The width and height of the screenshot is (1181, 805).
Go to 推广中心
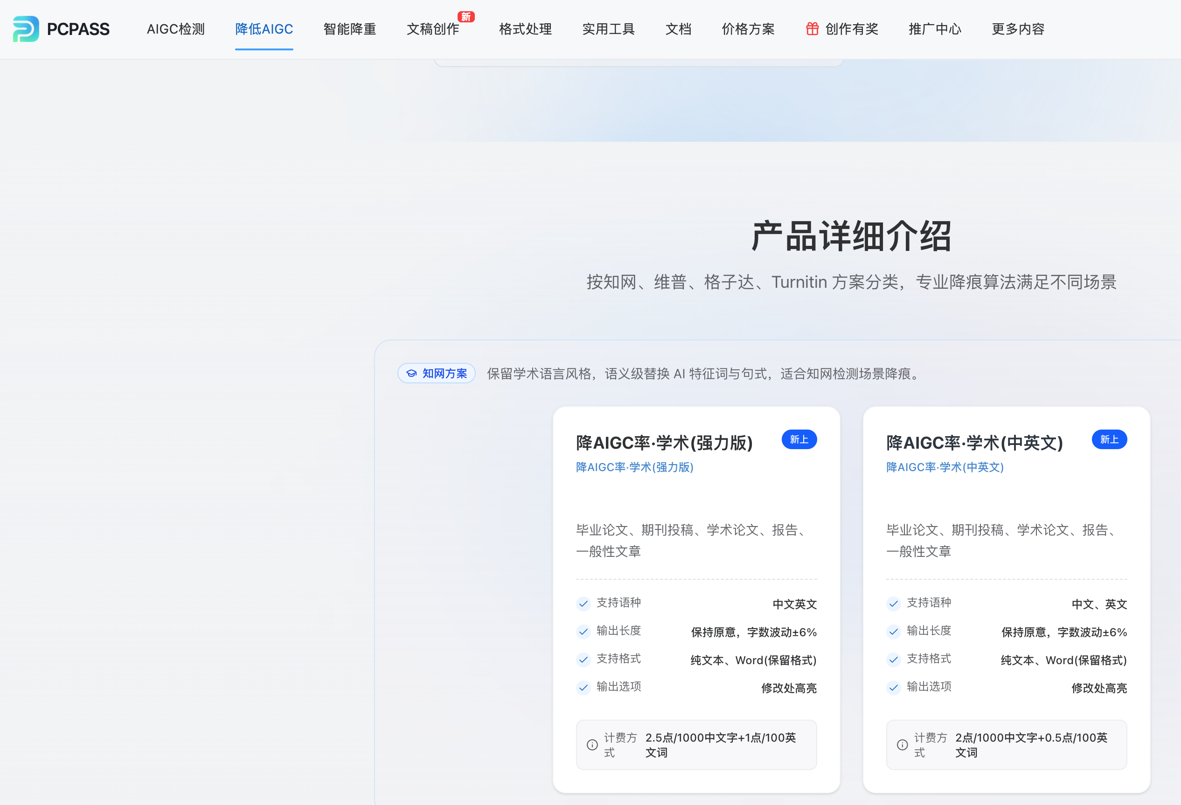pyautogui.click(x=935, y=29)
